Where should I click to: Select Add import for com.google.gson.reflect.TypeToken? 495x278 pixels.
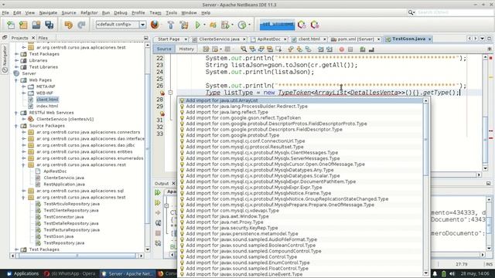coord(301,118)
